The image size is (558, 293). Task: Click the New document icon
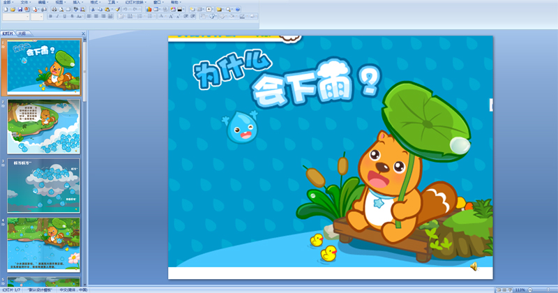(x=6, y=10)
